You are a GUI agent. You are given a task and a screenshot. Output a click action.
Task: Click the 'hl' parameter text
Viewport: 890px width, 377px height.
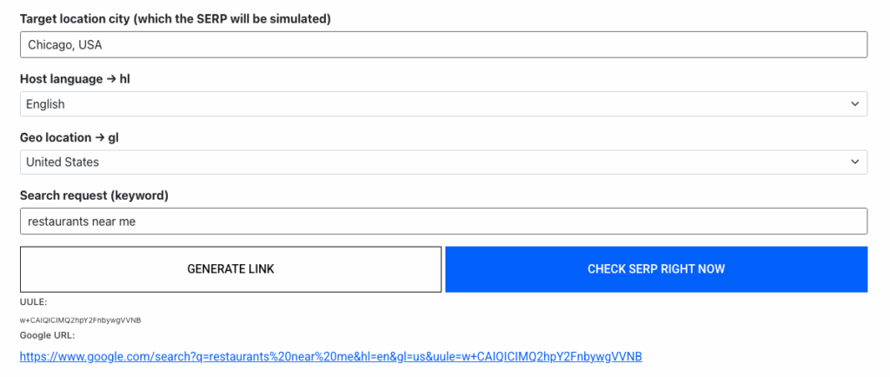tap(125, 79)
